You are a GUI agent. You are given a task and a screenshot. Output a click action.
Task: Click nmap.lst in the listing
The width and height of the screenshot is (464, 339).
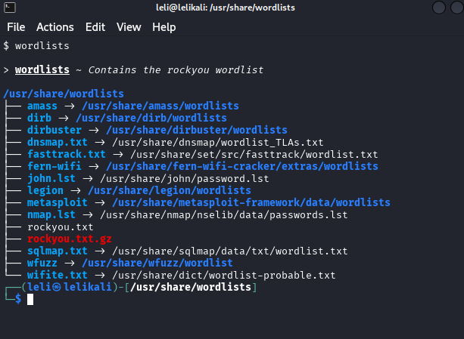click(51, 214)
